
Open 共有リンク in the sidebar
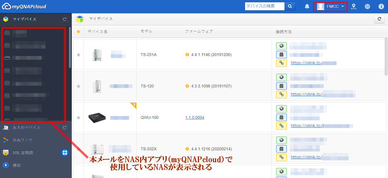tap(23, 140)
